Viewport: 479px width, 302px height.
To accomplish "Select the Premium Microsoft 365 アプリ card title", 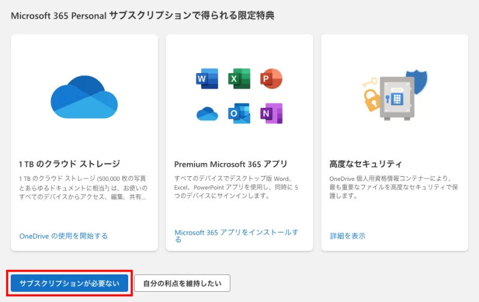I will (231, 164).
